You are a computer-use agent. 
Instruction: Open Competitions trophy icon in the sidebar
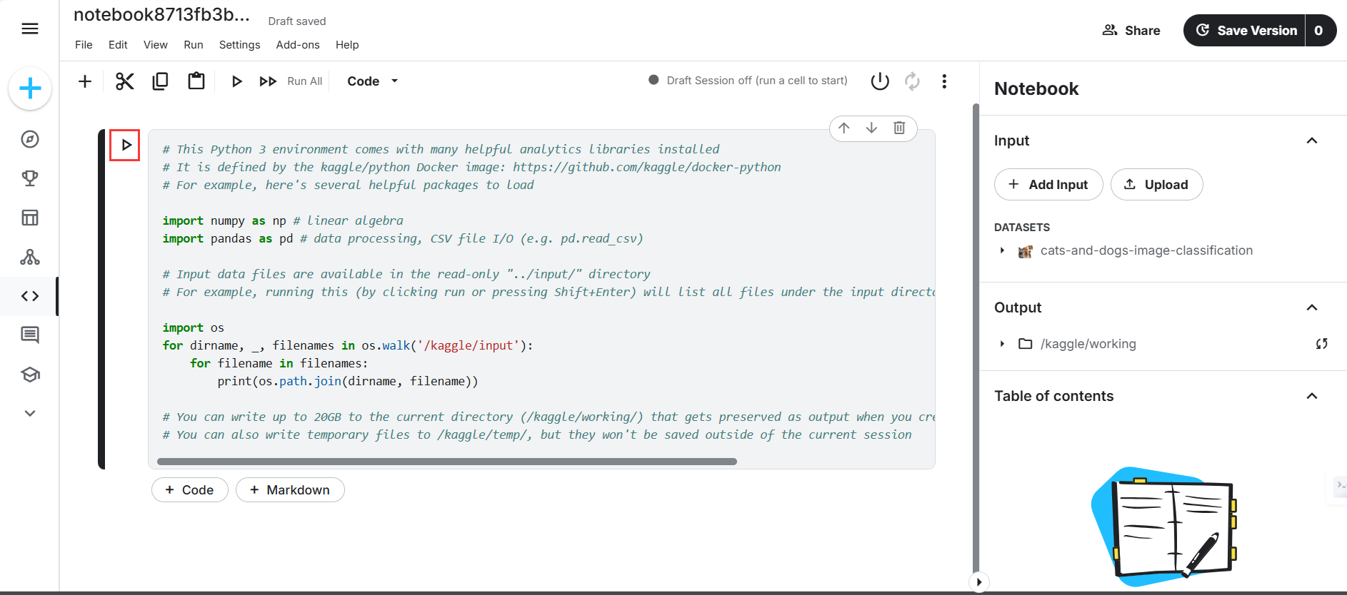coord(30,178)
